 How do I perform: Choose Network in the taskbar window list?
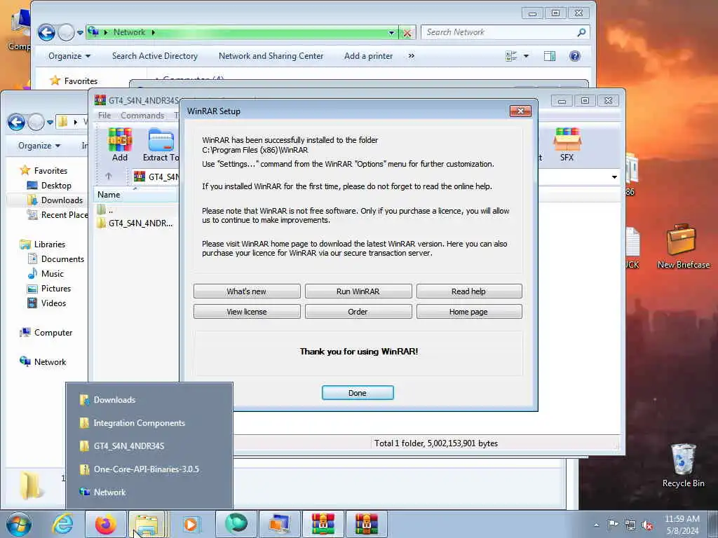150,492
